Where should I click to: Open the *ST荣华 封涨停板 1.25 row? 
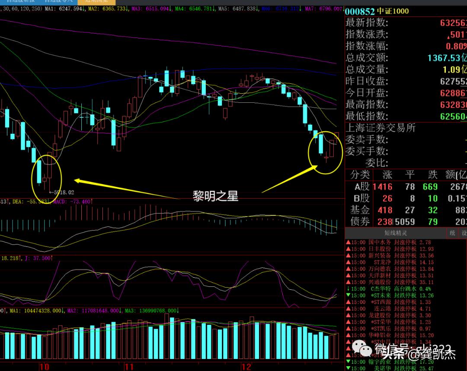tap(390, 322)
